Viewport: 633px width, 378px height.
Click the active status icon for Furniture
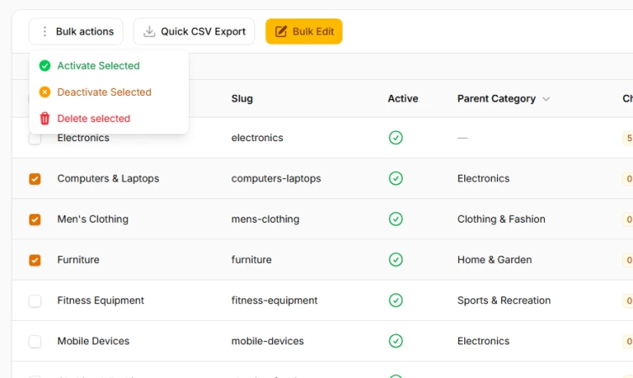395,260
